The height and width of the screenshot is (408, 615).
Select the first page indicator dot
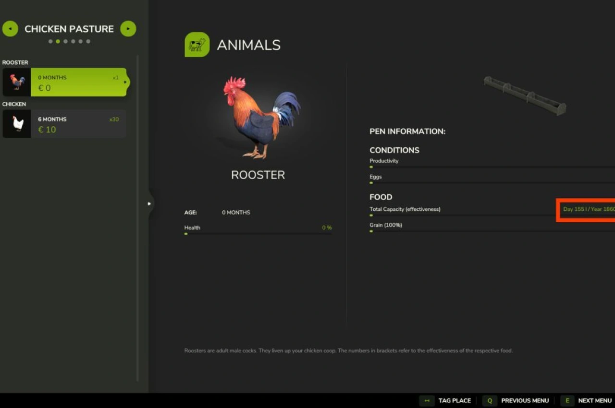[50, 41]
